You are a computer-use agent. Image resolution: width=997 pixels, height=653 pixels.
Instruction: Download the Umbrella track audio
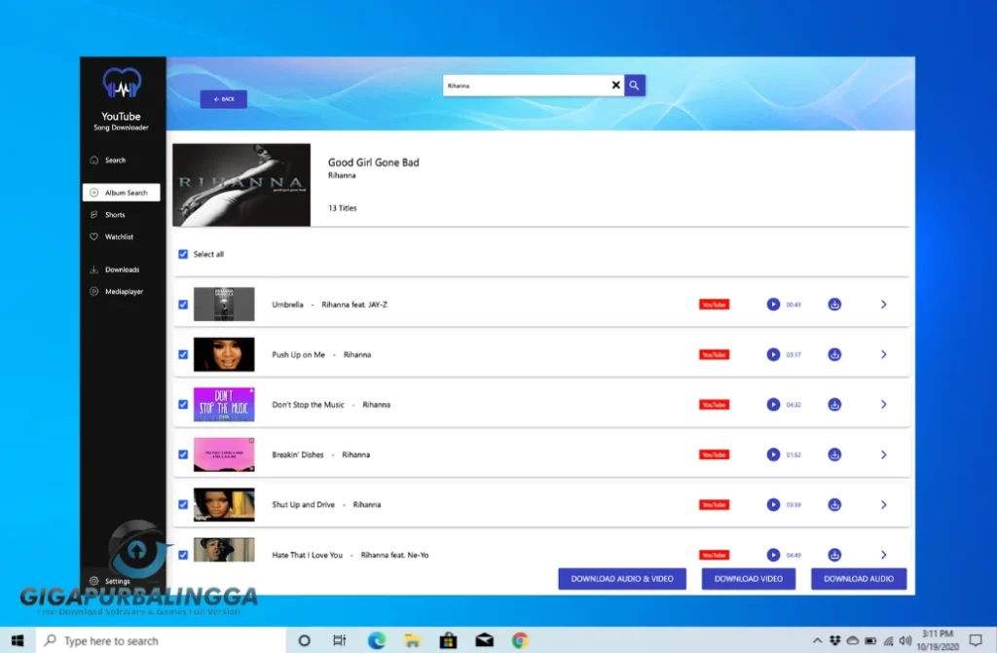click(x=833, y=304)
